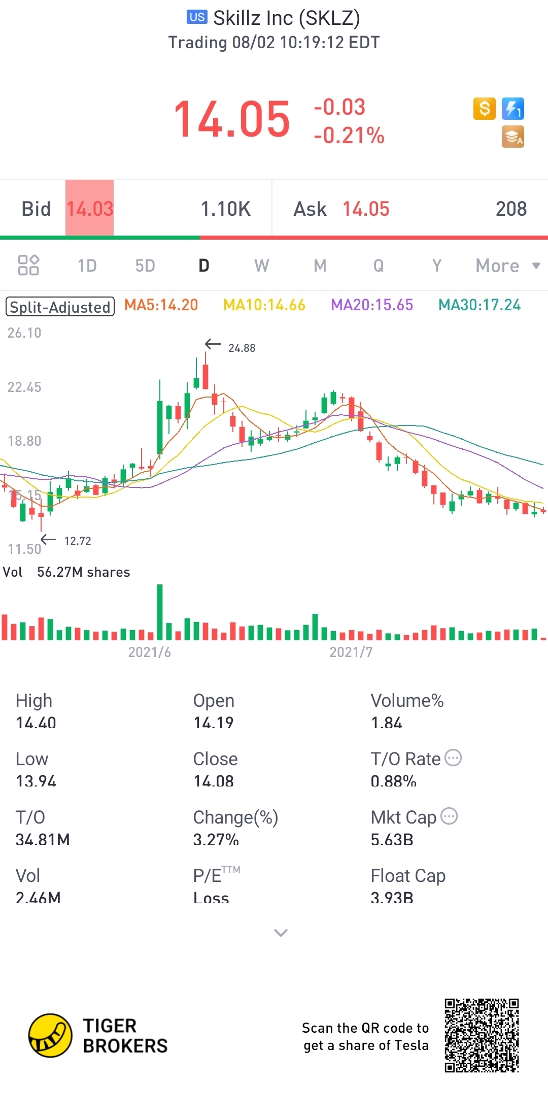
Task: Tap the MA30:17.24 indicator label
Action: (479, 305)
